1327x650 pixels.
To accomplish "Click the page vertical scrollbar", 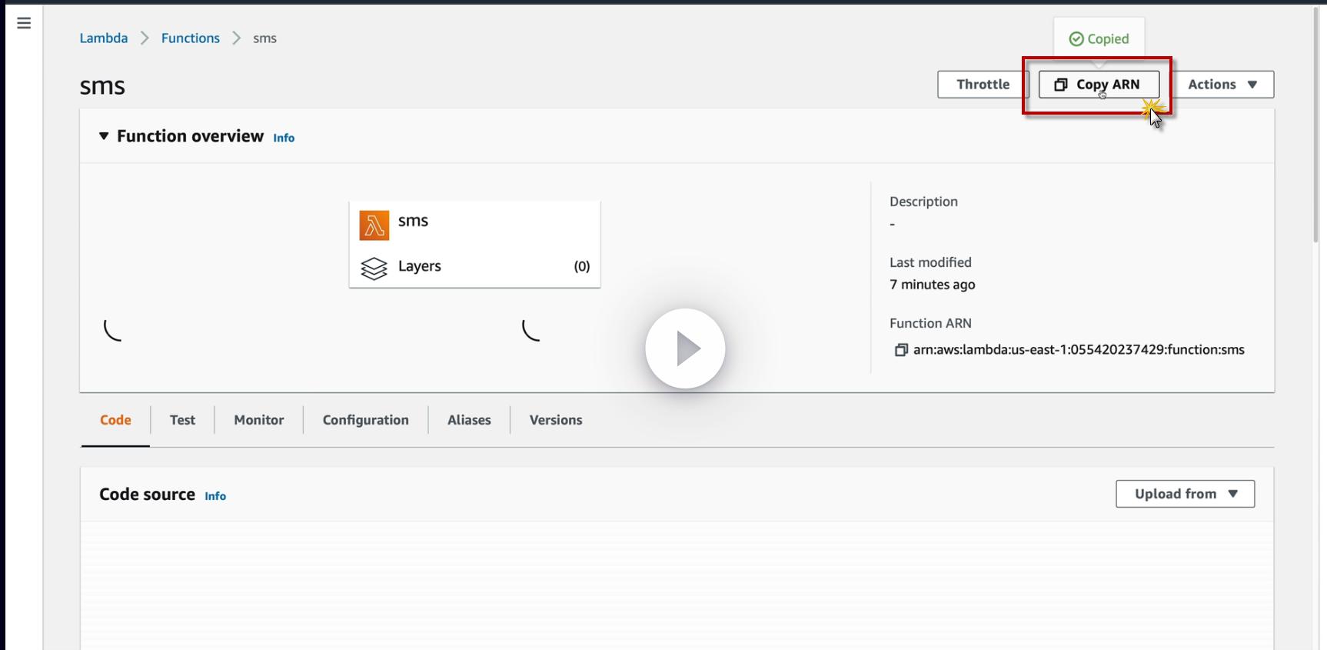I will pyautogui.click(x=1315, y=127).
